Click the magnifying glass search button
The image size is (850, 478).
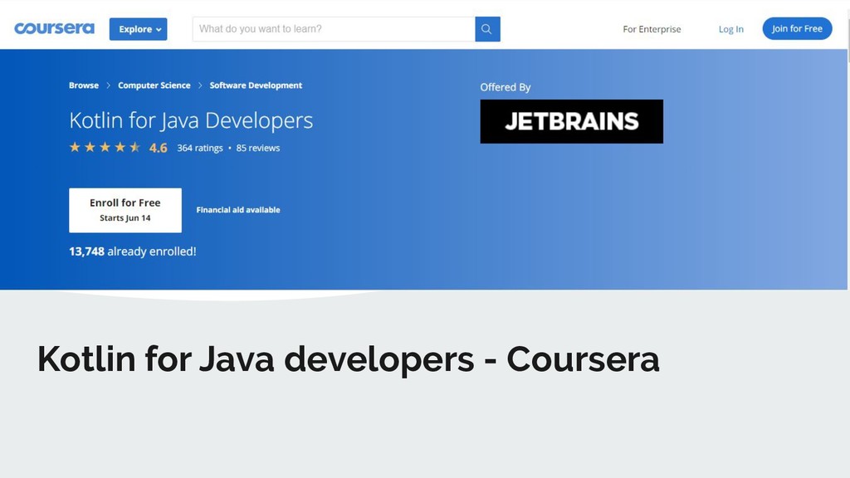(487, 29)
